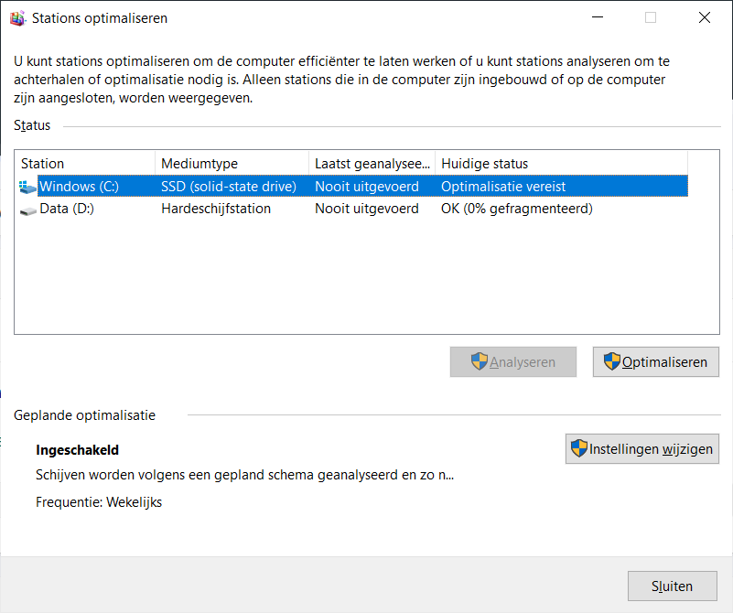Click the Ingeschakeld label
This screenshot has width=733, height=613.
click(77, 450)
